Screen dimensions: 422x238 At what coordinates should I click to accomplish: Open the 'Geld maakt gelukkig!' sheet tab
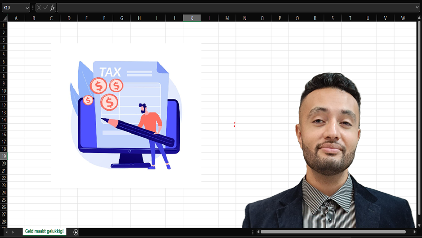tap(44, 231)
